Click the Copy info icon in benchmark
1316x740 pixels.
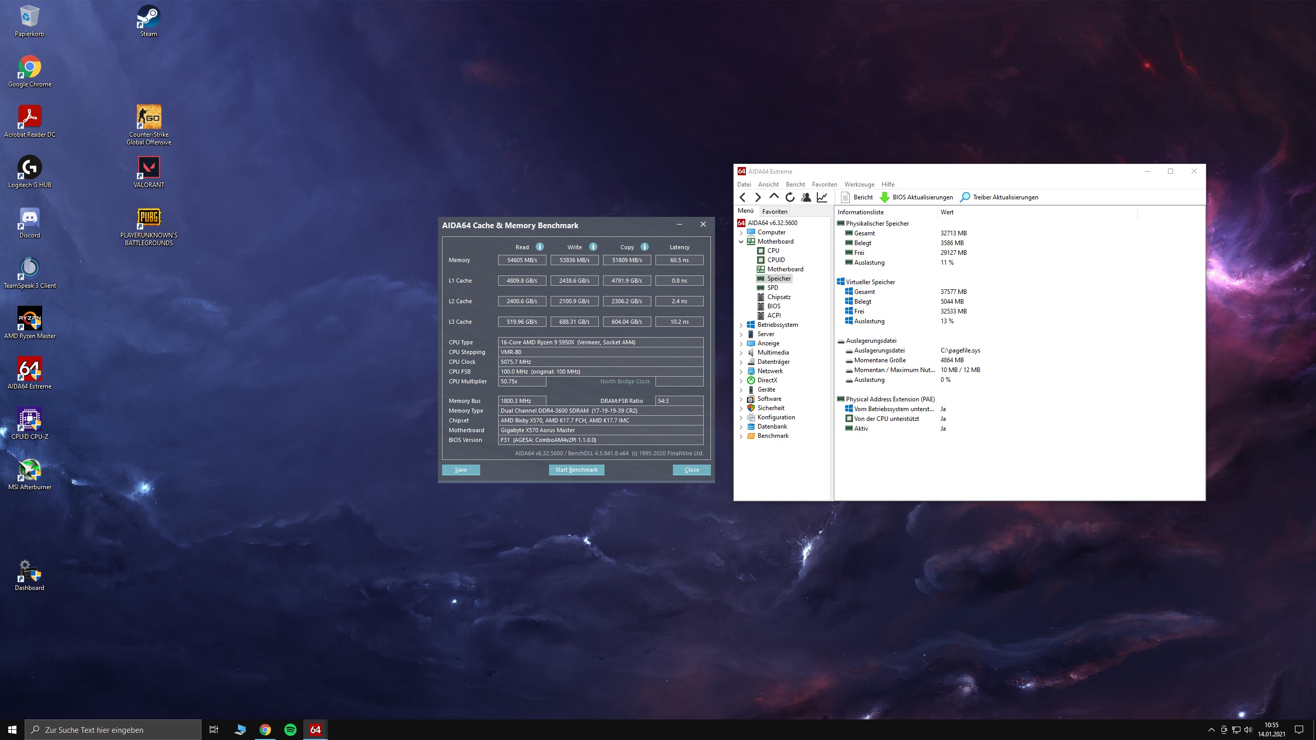tap(645, 247)
